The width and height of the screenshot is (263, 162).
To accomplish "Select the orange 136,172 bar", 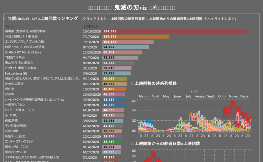I will click(136, 36).
